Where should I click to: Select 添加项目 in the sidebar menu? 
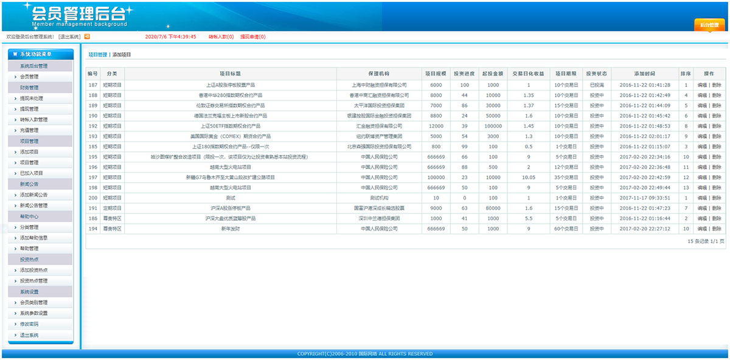(x=29, y=152)
